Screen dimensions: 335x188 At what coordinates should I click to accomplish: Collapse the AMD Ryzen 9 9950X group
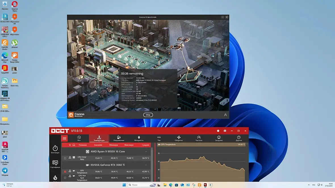pyautogui.click(x=146, y=151)
